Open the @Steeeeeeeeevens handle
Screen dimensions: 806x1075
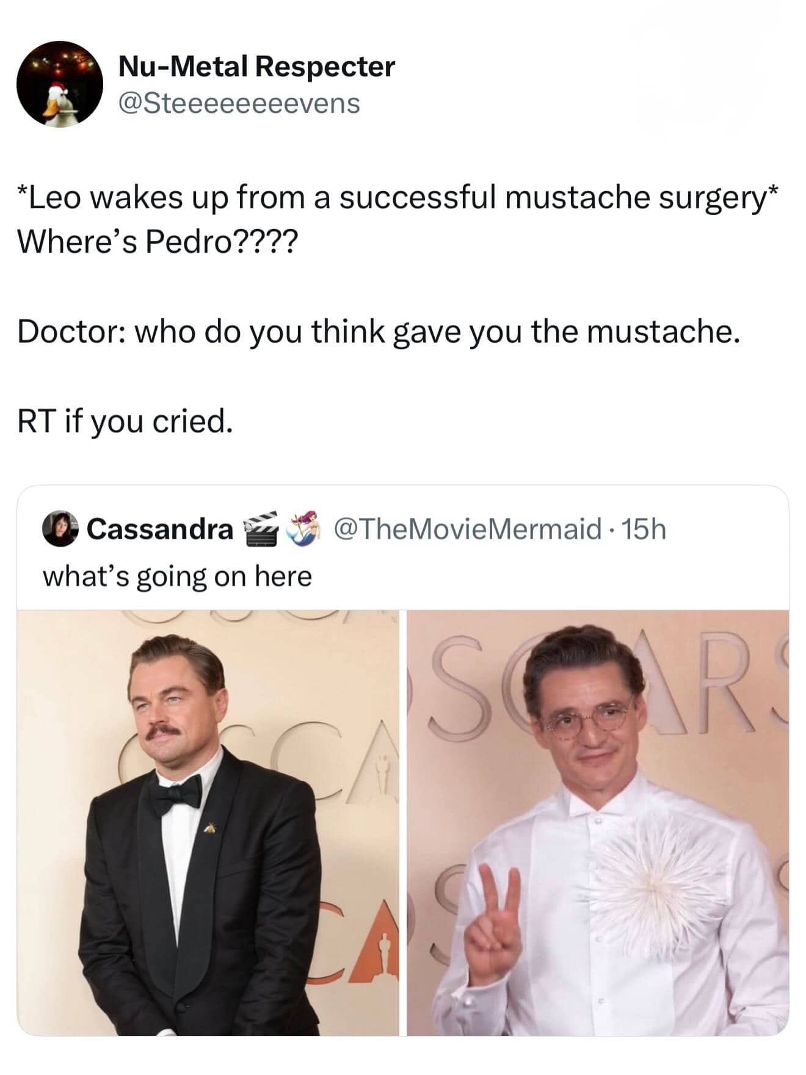click(239, 103)
